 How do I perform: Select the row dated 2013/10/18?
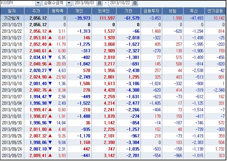tap(113, 44)
